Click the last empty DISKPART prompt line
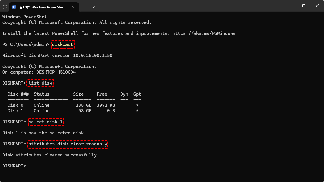The image size is (324, 182). point(14,166)
